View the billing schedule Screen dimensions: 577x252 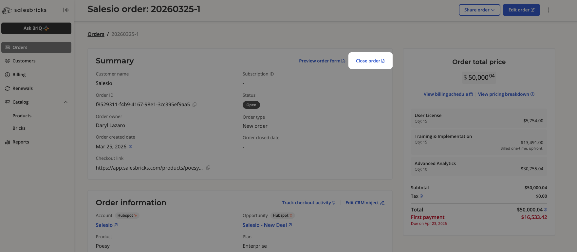tap(448, 94)
